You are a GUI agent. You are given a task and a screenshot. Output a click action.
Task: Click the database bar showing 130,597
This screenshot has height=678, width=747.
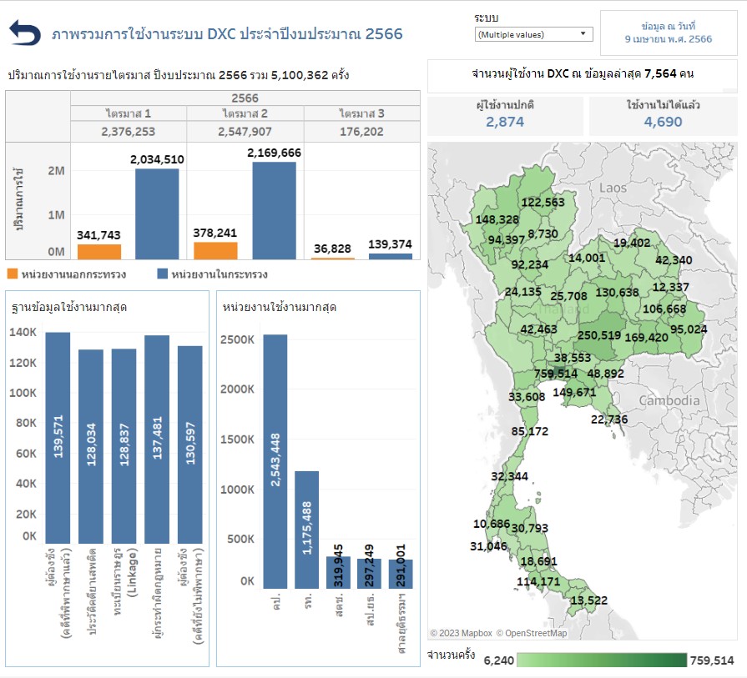[x=190, y=444]
